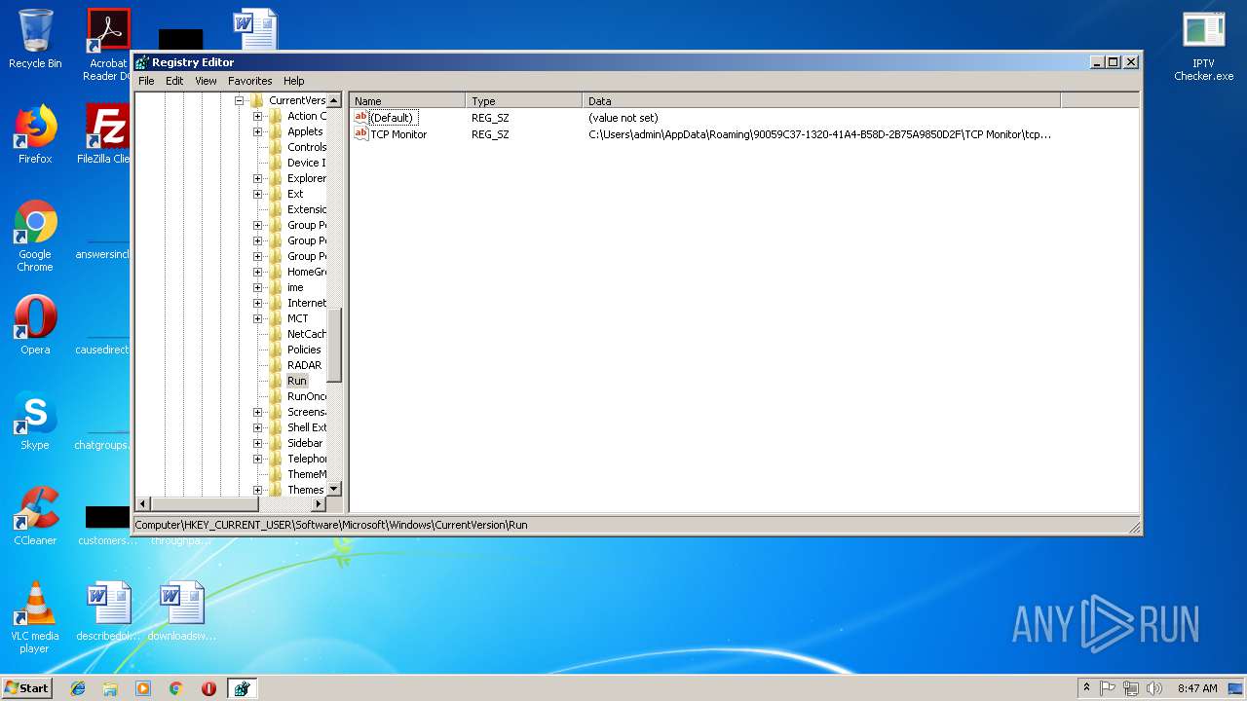
Task: Select the RunOnce key in tree
Action: (307, 396)
